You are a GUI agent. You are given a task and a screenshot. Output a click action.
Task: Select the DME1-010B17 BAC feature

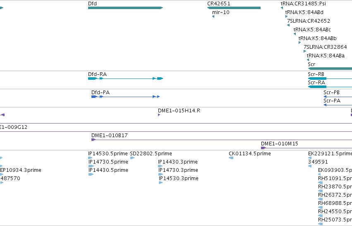[x=222, y=140]
